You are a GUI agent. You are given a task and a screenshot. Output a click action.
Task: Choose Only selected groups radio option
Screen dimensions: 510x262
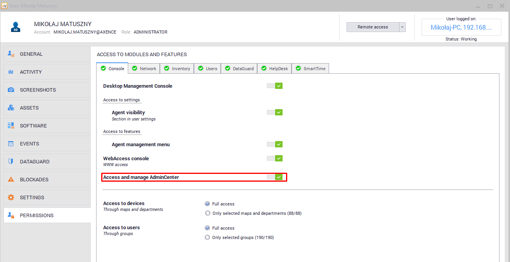tap(208, 237)
